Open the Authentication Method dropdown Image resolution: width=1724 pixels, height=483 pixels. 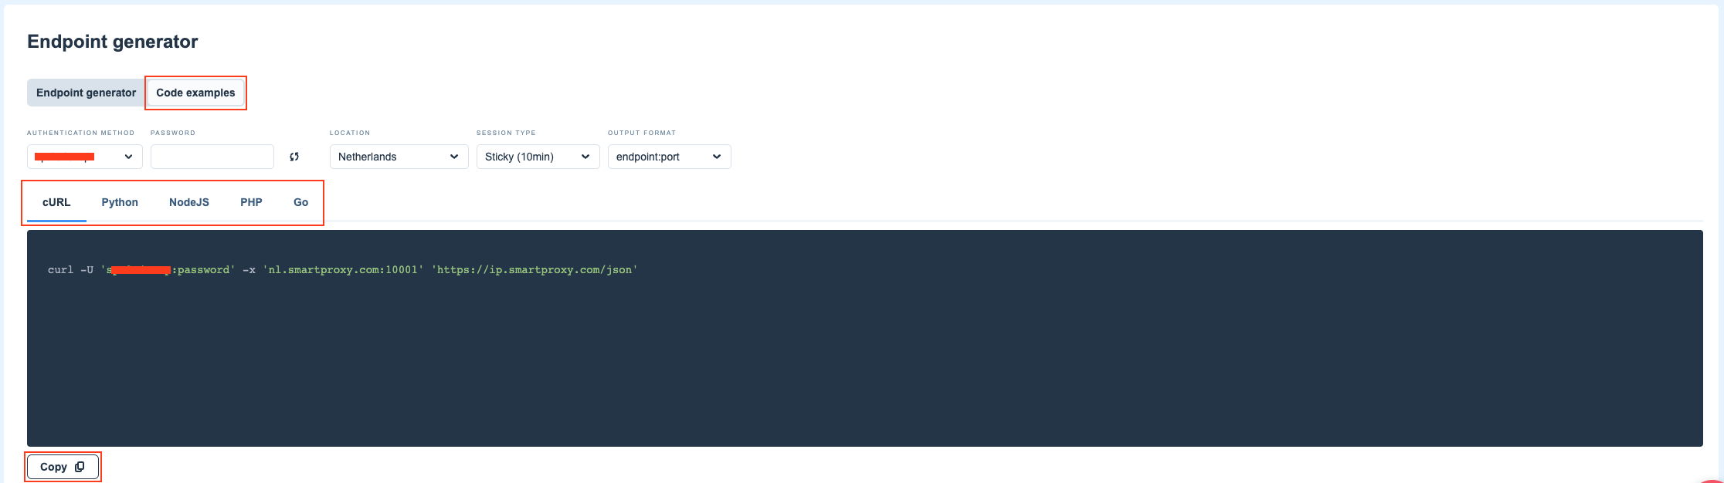click(85, 157)
